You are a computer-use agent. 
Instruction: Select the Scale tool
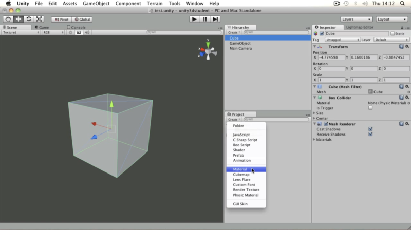[x=39, y=19]
